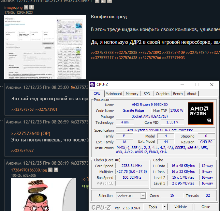This screenshot has height=211, width=220.
Task: Click the Validate button
Action: pyautogui.click(x=181, y=207)
